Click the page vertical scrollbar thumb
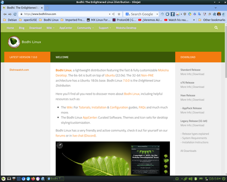The height and width of the screenshot is (182, 227). point(226,52)
